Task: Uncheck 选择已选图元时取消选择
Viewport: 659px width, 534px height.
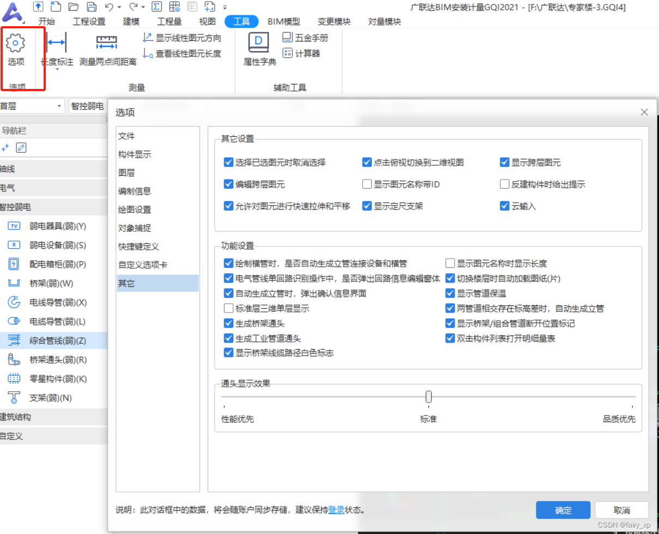Action: coord(228,163)
